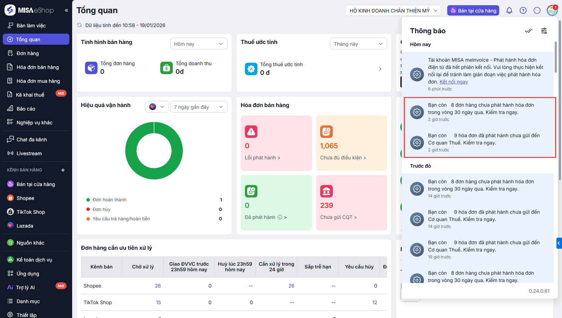The height and width of the screenshot is (318, 562).
Task: Open the 7 ngày gần đây dropdown
Action: pos(198,107)
